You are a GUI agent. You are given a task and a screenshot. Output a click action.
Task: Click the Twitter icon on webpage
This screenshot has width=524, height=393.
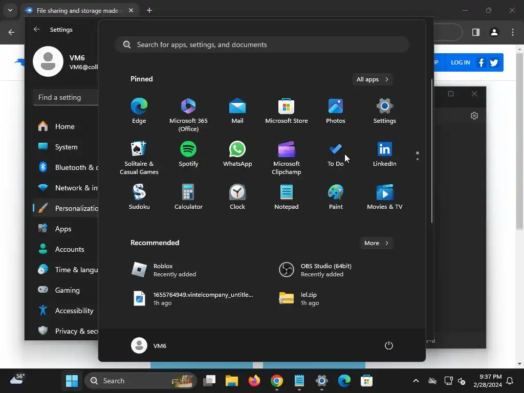tap(494, 62)
